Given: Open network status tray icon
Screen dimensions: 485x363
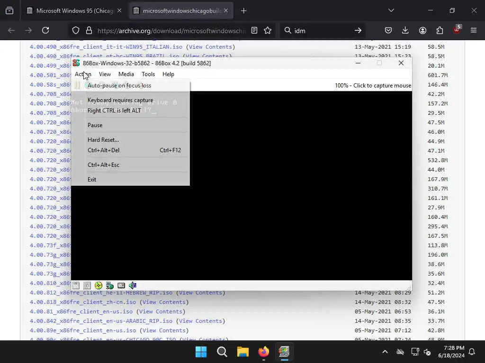Looking at the screenshot, I should click(415, 352).
